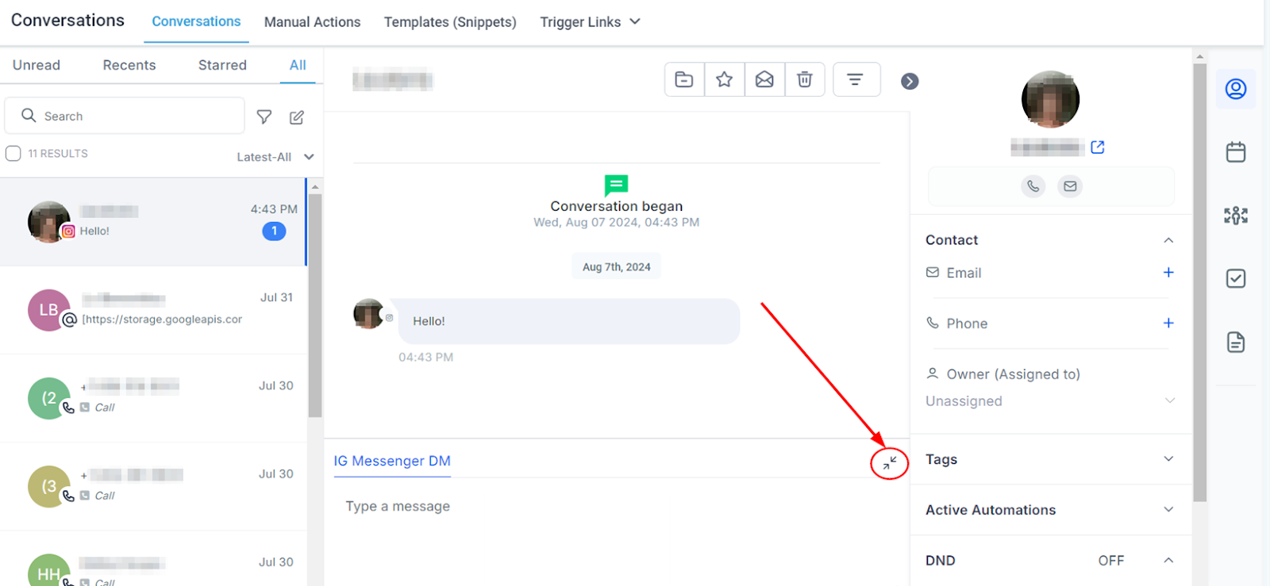Click the Aug 7th, 2024 date label
1270x586 pixels.
click(x=616, y=266)
